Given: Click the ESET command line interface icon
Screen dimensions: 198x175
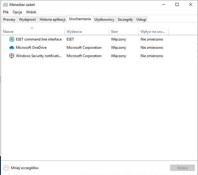Looking at the screenshot, I should pos(12,39).
